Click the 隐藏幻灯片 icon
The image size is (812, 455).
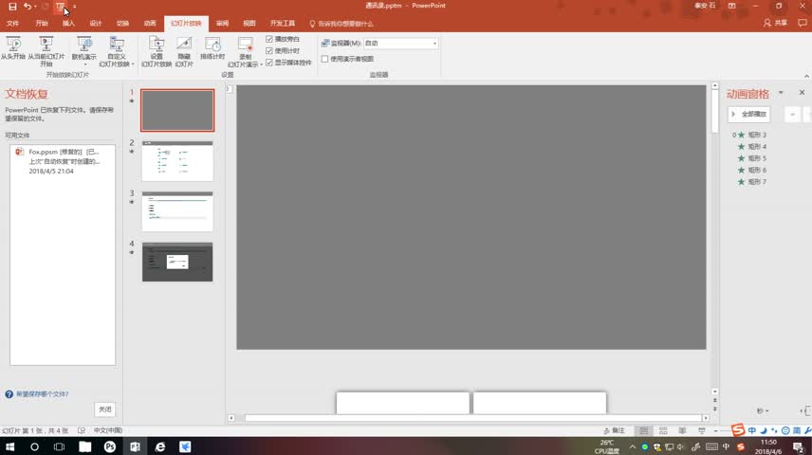[x=184, y=45]
